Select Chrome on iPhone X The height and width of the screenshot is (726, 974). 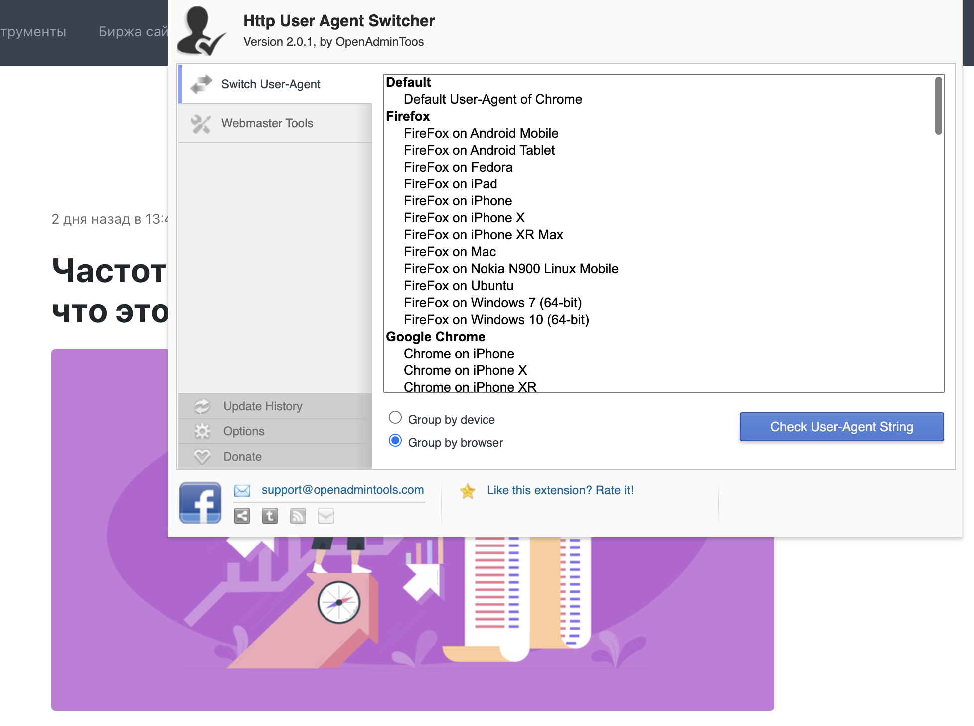[x=465, y=370]
